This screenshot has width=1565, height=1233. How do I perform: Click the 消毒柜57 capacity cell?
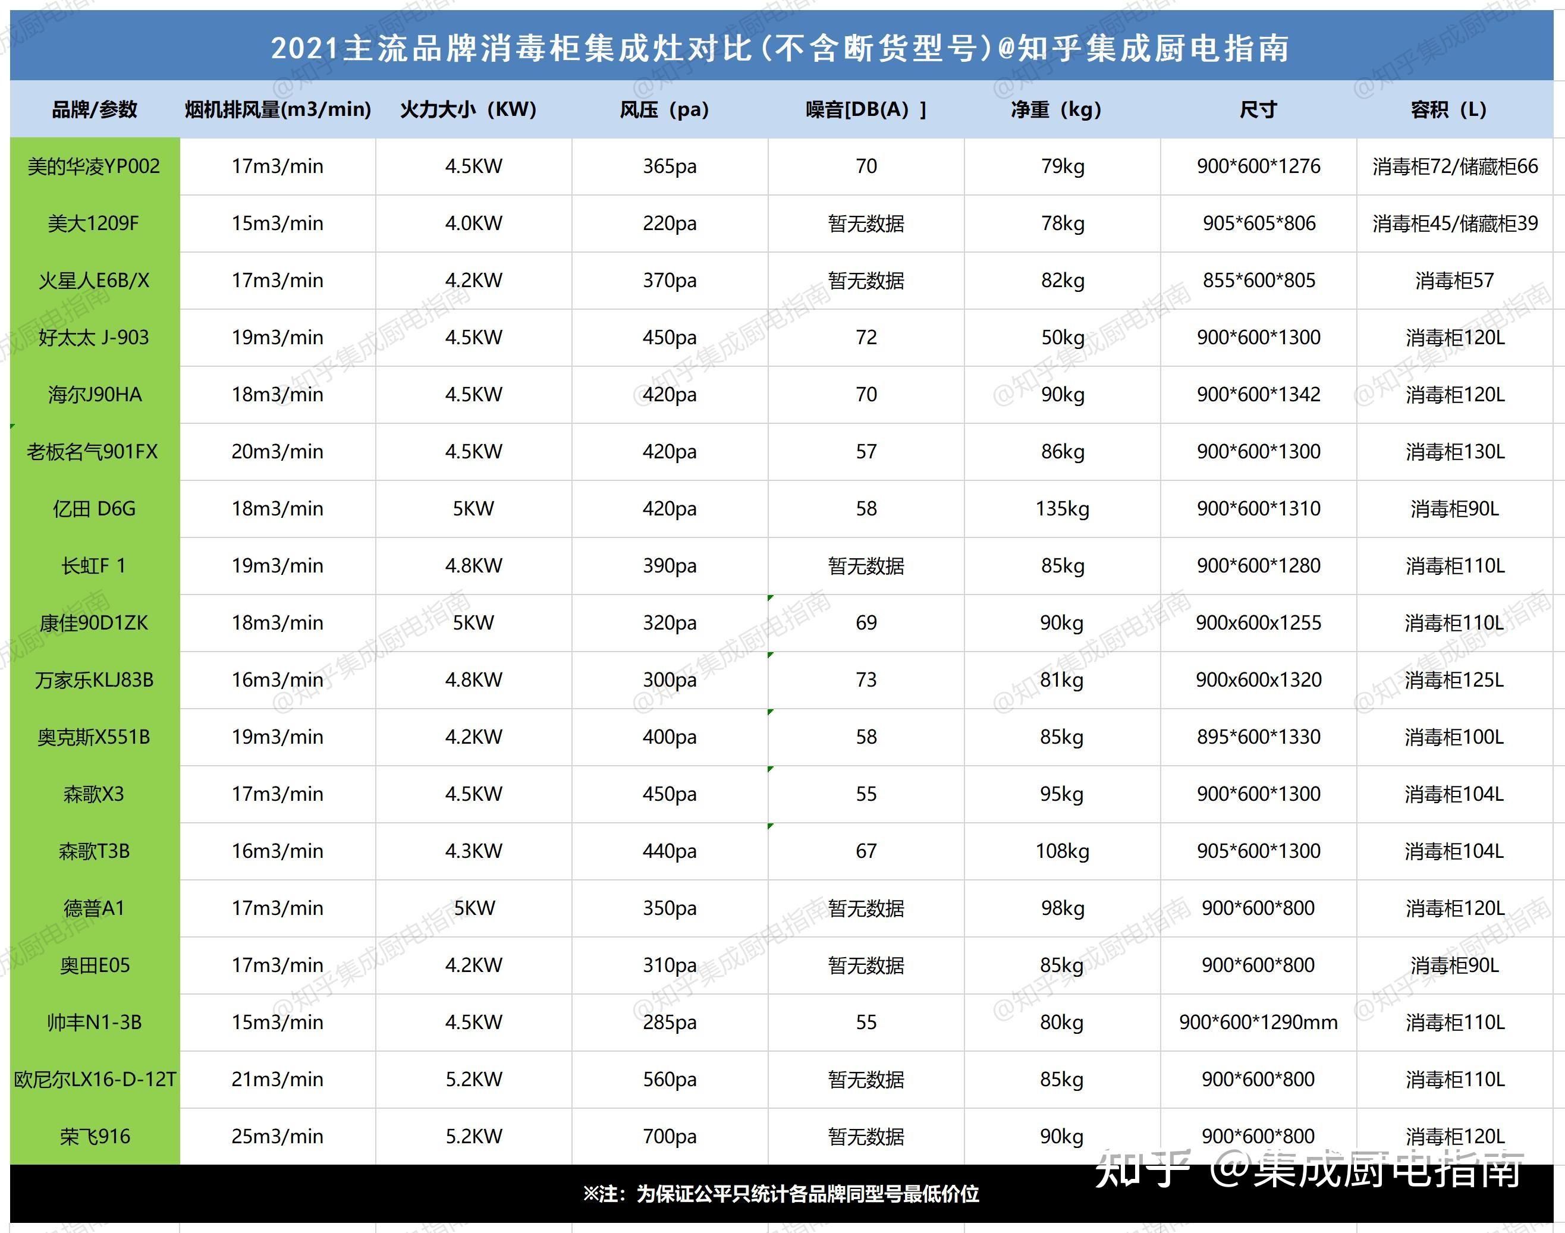(x=1455, y=280)
